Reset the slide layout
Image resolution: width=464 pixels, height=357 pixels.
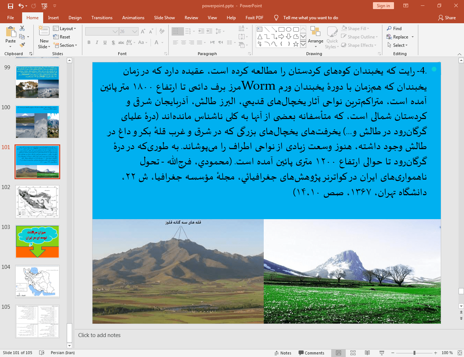62,37
